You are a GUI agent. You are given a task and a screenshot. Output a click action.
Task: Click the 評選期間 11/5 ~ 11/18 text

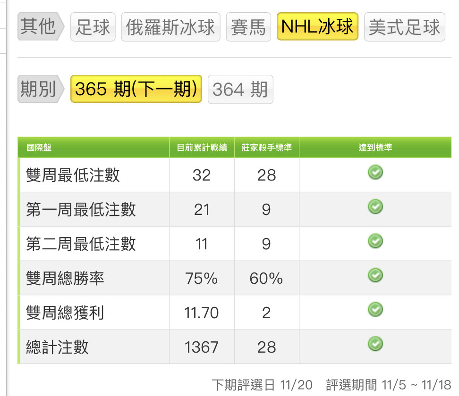tap(389, 385)
